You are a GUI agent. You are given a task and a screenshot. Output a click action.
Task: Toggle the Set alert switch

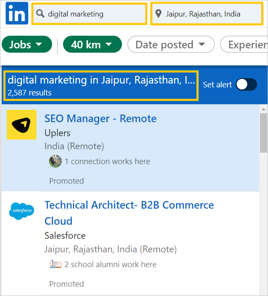(246, 84)
